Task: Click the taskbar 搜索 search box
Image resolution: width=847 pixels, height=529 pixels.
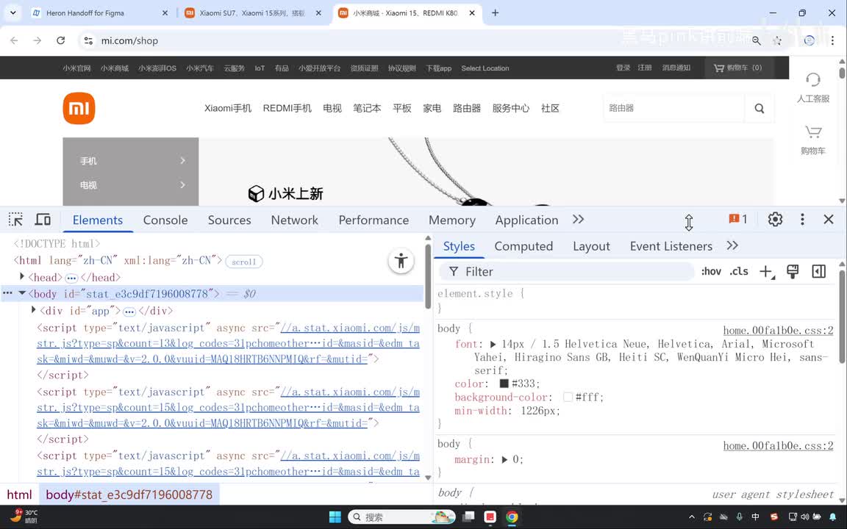Action: (401, 517)
